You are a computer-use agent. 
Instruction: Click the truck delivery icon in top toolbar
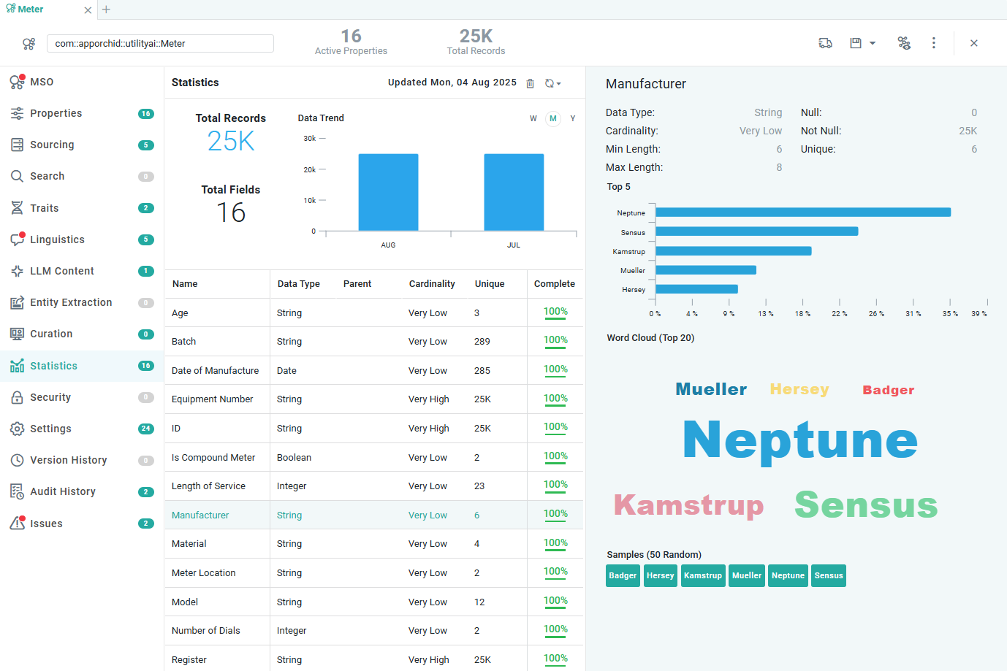(825, 43)
